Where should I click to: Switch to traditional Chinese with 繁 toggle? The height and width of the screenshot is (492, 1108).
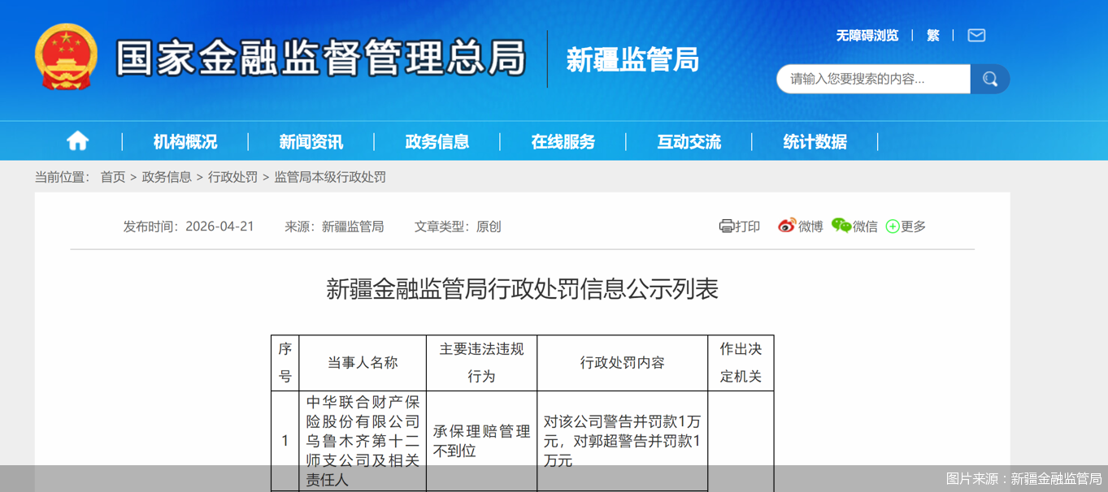pyautogui.click(x=932, y=35)
